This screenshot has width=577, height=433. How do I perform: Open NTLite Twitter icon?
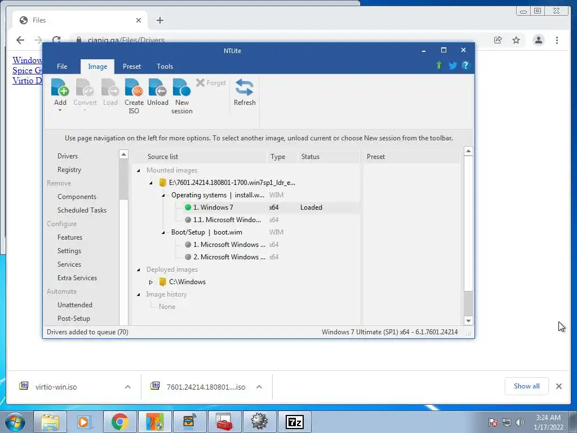coord(452,65)
